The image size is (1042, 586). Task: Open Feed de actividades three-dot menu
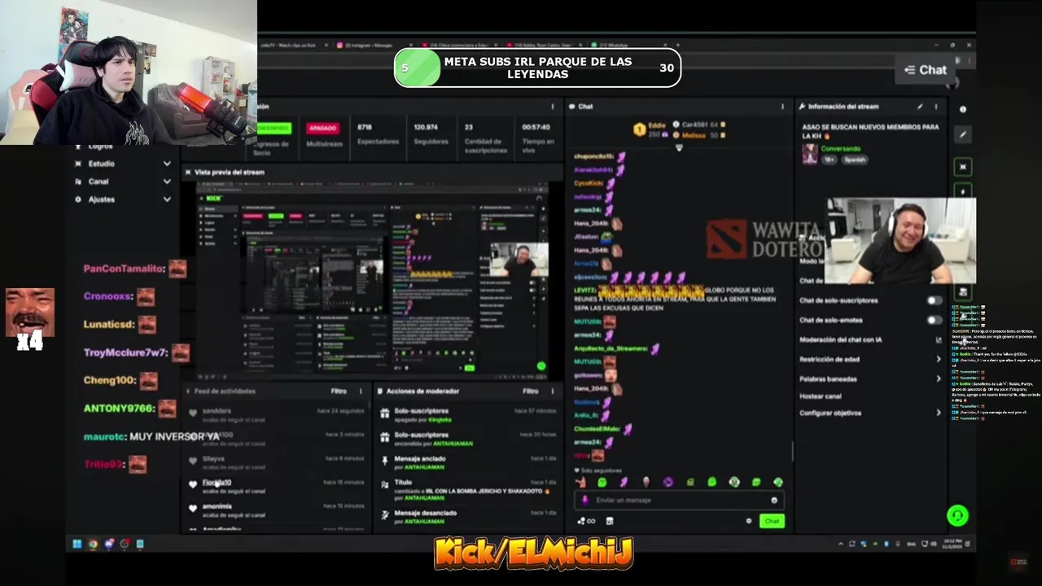click(x=361, y=391)
